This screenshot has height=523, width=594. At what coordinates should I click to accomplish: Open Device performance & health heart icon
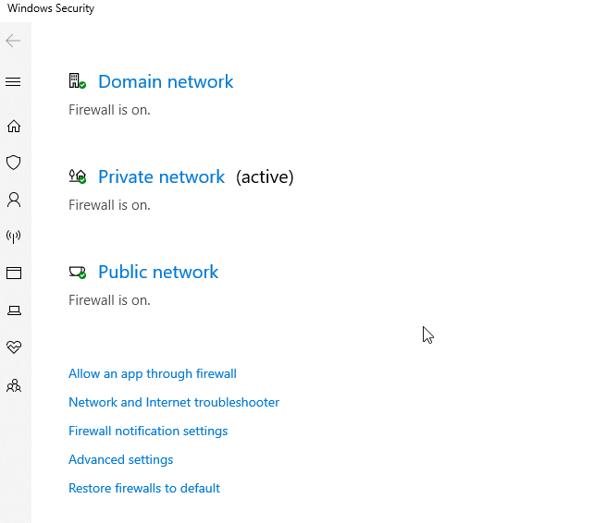pos(14,347)
